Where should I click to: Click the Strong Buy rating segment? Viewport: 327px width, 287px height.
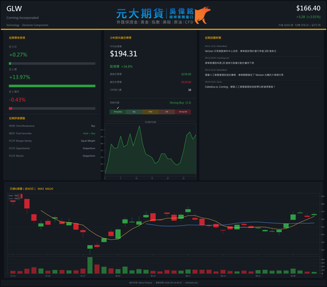click(x=118, y=112)
